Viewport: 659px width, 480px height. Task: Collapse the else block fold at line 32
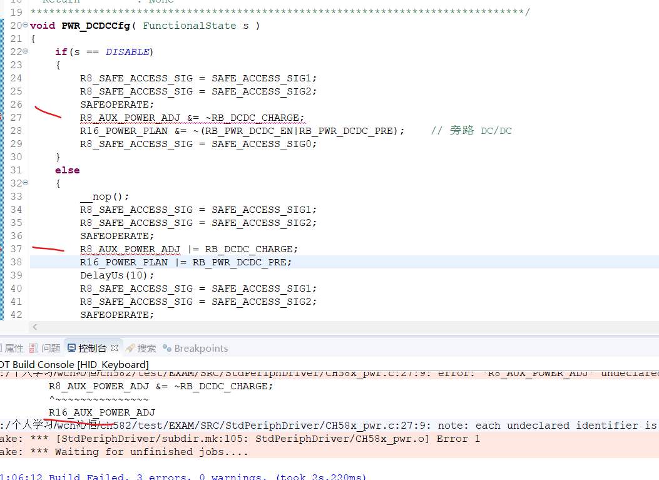25,183
